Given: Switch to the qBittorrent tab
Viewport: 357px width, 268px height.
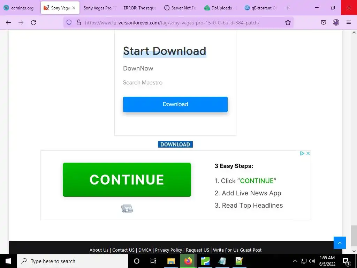Looking at the screenshot, I should tap(261, 8).
